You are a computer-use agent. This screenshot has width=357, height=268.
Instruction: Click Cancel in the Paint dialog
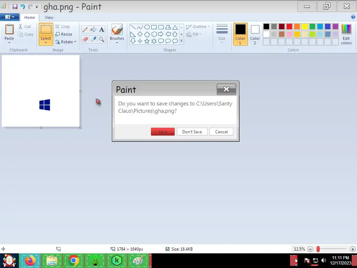(221, 132)
